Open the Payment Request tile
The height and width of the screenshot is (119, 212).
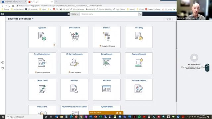139,63
